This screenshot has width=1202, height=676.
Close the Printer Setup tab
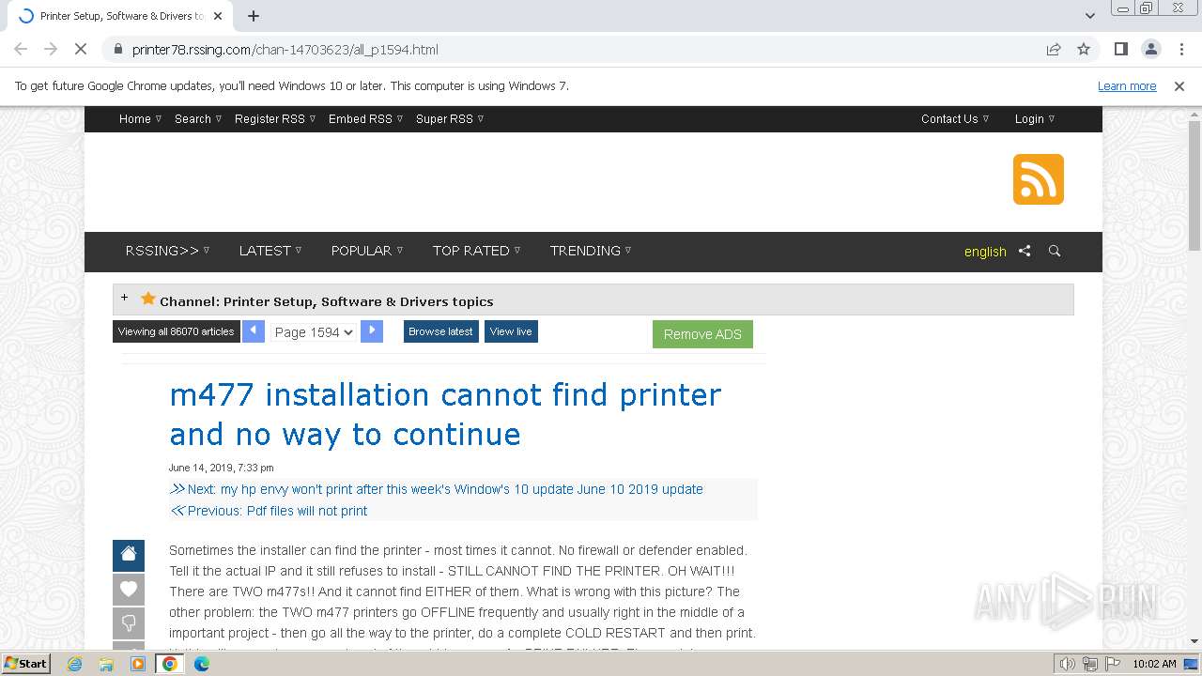tap(218, 16)
